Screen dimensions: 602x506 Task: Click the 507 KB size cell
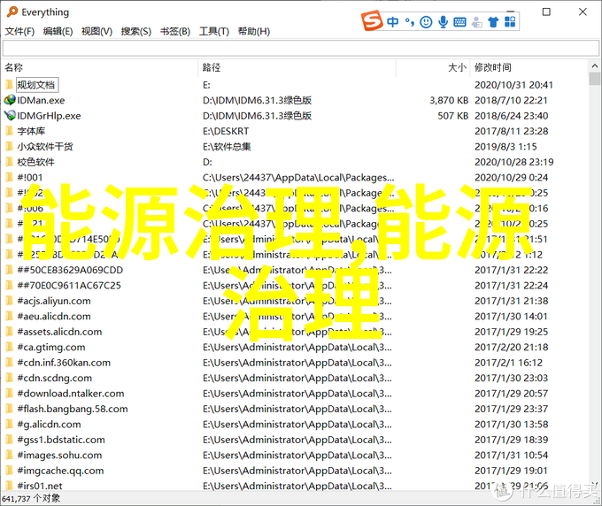[x=453, y=116]
